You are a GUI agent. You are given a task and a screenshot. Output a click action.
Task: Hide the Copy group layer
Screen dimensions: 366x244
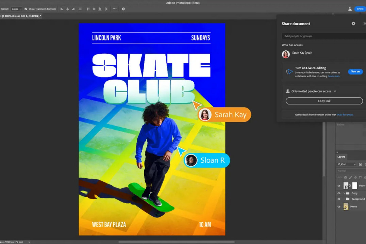[x=339, y=193]
